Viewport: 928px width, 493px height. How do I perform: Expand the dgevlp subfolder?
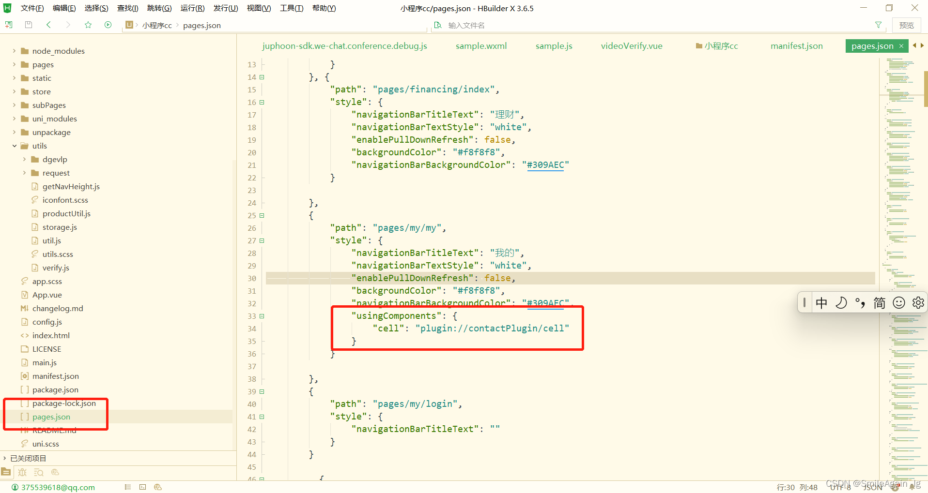[x=24, y=159]
